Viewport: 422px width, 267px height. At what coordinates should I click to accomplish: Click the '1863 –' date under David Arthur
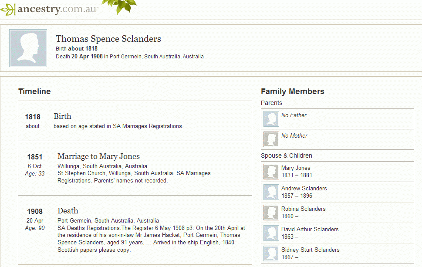[290, 237]
